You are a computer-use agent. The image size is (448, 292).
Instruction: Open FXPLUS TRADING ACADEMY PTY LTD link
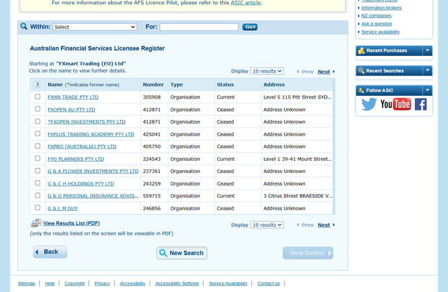tap(91, 134)
